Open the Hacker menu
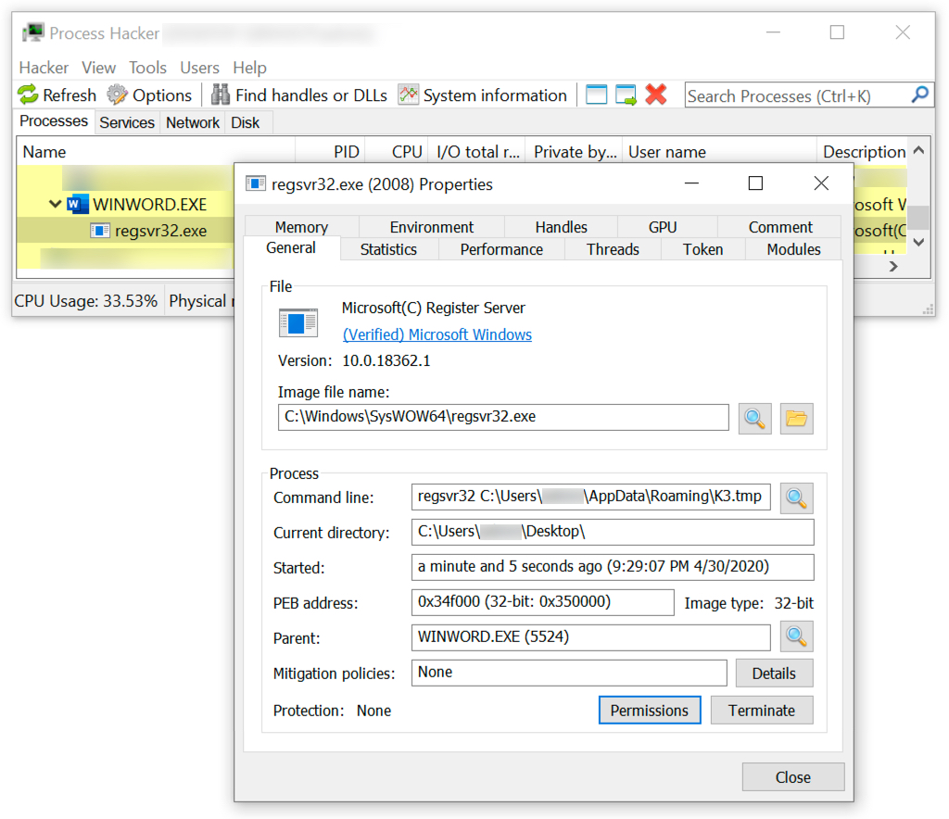This screenshot has height=819, width=949. click(x=44, y=67)
